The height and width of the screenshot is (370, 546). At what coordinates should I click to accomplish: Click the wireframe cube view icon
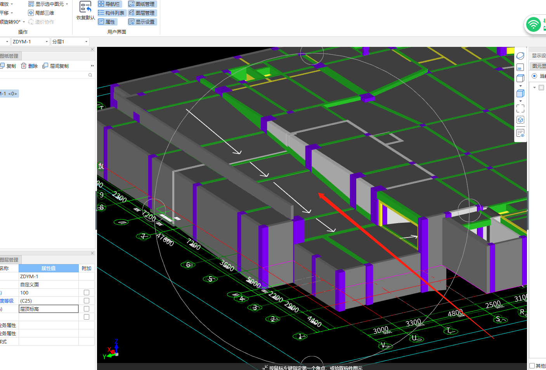[x=520, y=78]
